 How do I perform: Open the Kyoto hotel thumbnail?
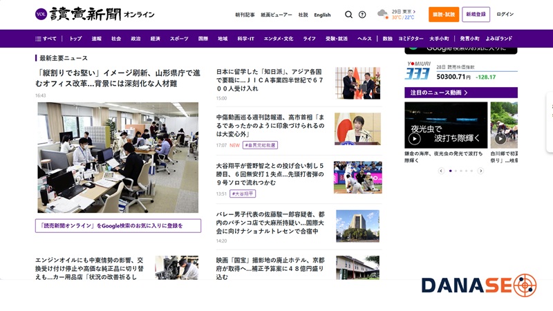(357, 267)
